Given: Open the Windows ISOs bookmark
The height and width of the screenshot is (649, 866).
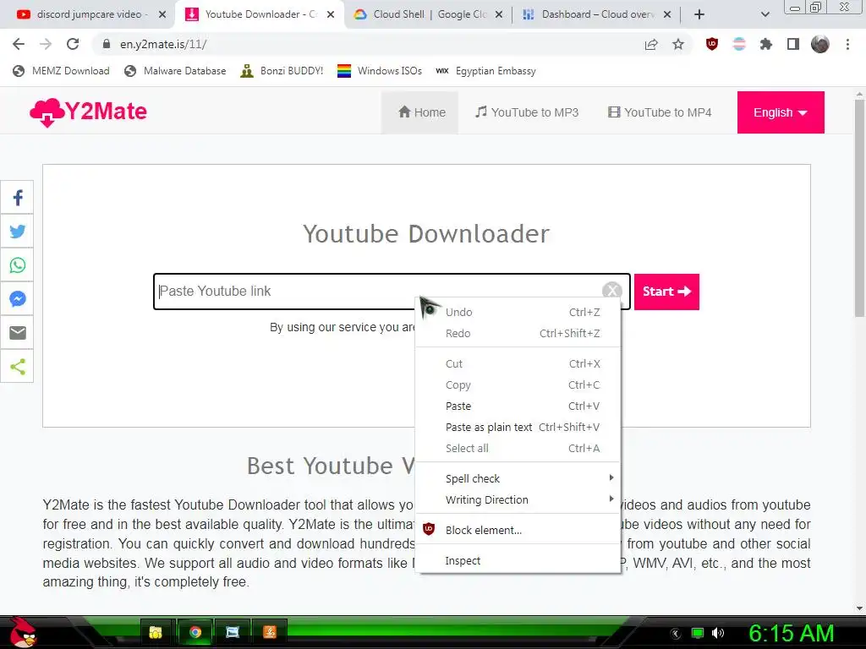Looking at the screenshot, I should (x=380, y=71).
